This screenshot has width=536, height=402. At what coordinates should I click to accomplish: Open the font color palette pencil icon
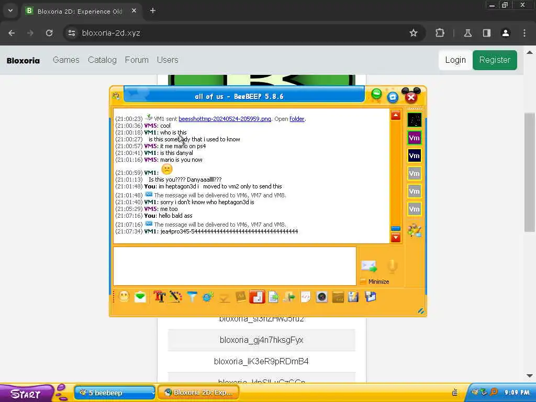(176, 297)
